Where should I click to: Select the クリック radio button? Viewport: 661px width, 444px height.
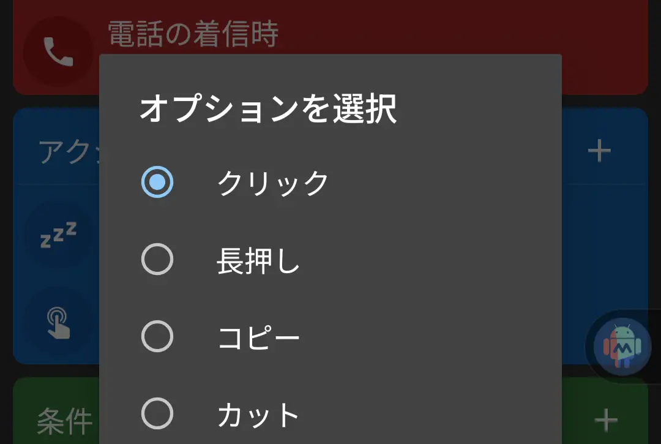[157, 182]
